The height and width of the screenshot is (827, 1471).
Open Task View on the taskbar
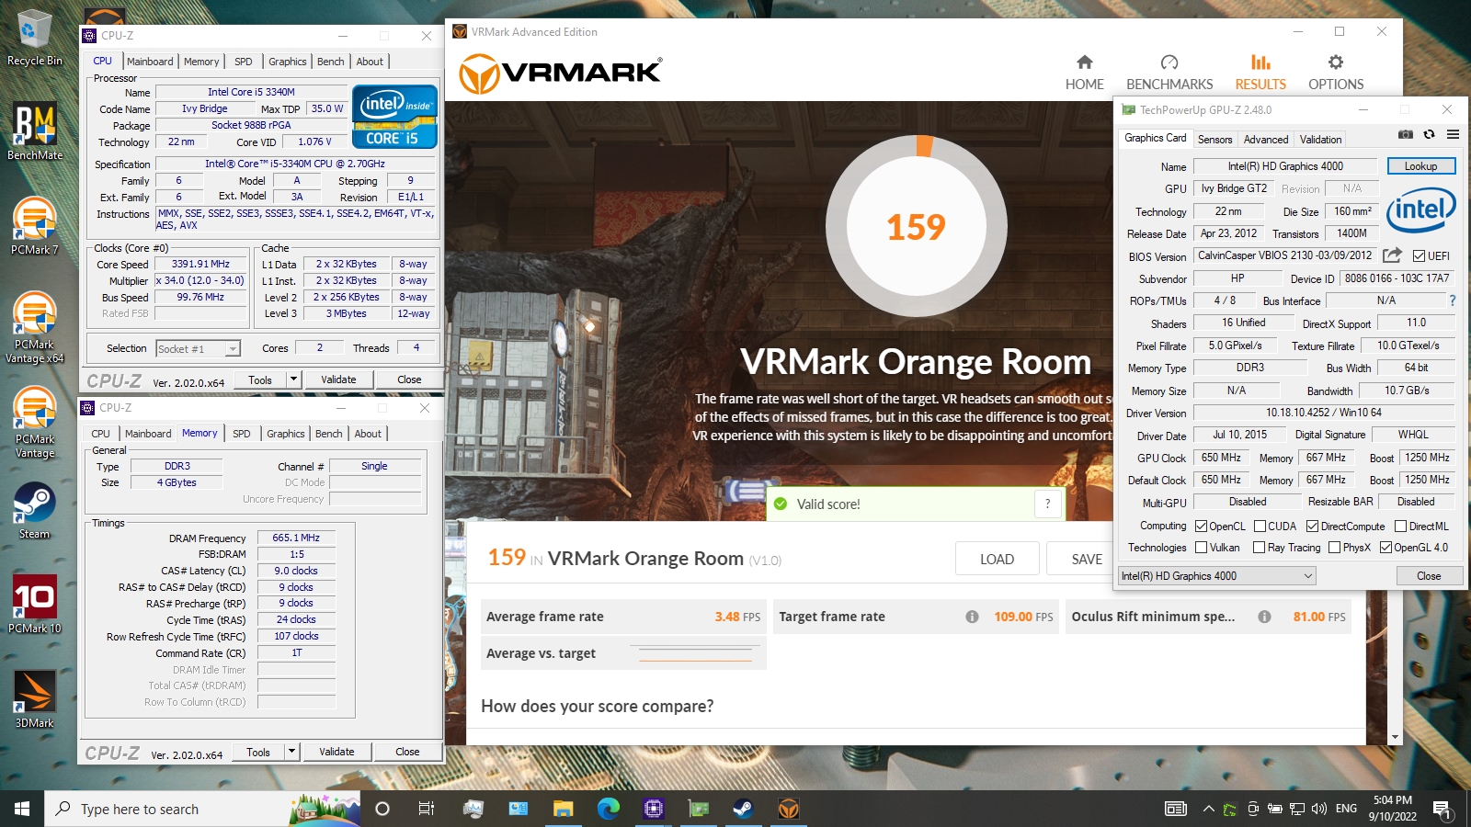[x=427, y=809]
